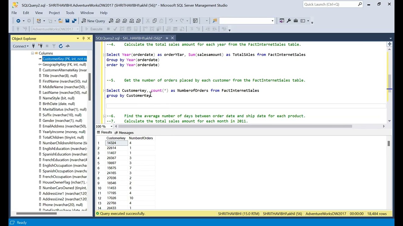
Task: Click the Execute button
Action: click(94, 29)
